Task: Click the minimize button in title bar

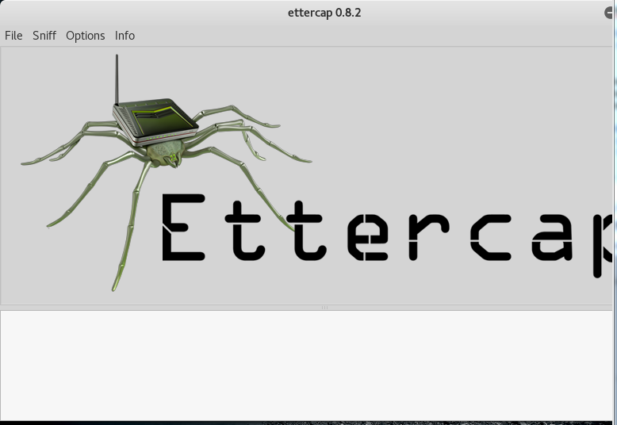Action: [609, 13]
